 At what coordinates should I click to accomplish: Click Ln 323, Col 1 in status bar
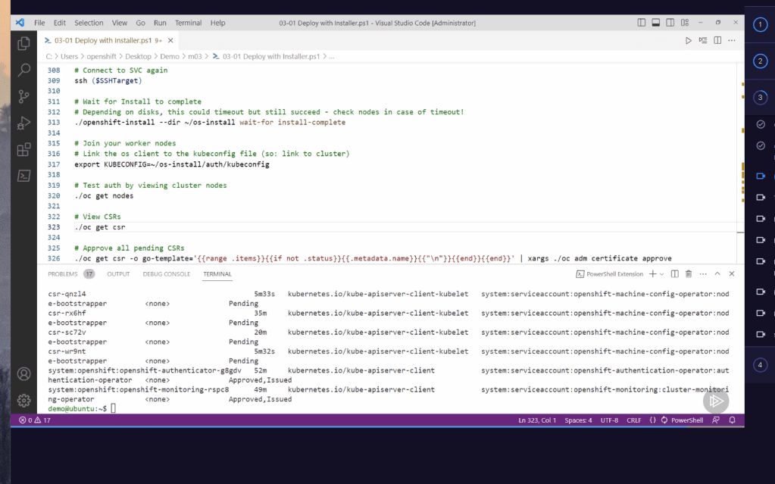[537, 420]
